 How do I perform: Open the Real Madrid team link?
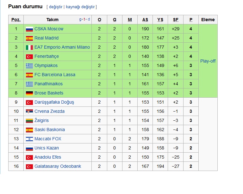(x=47, y=38)
